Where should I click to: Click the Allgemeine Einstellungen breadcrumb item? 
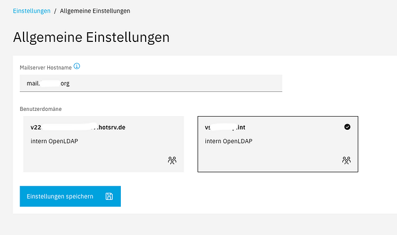tap(94, 11)
